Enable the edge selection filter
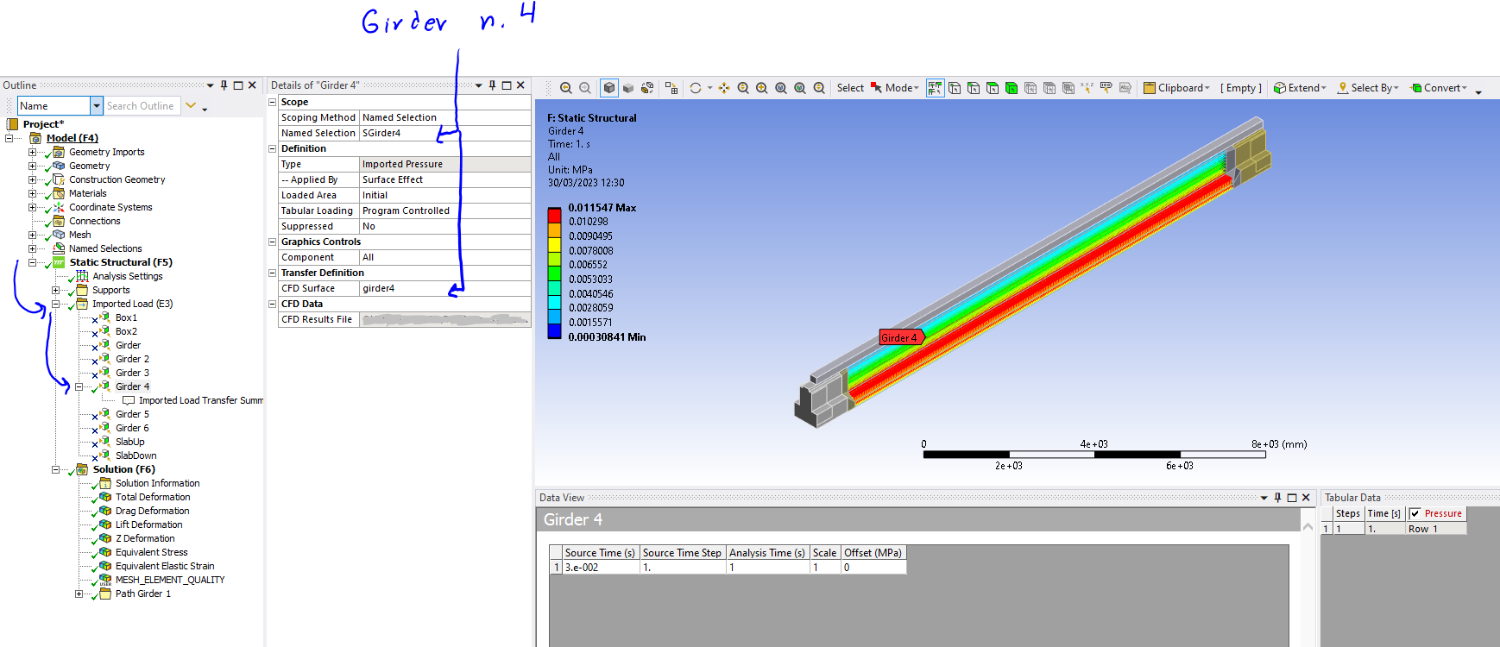 [x=974, y=88]
